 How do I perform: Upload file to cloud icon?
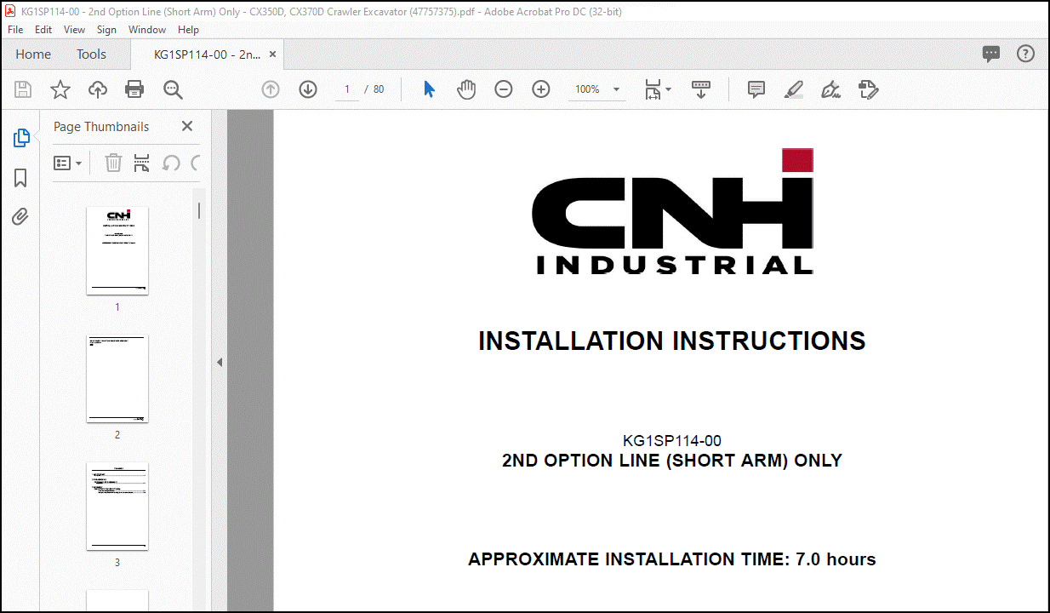pyautogui.click(x=98, y=89)
